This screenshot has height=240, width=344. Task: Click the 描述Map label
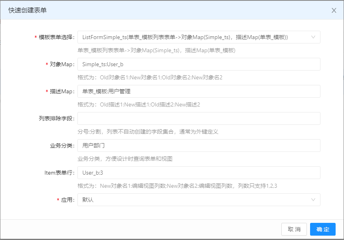(x=62, y=91)
